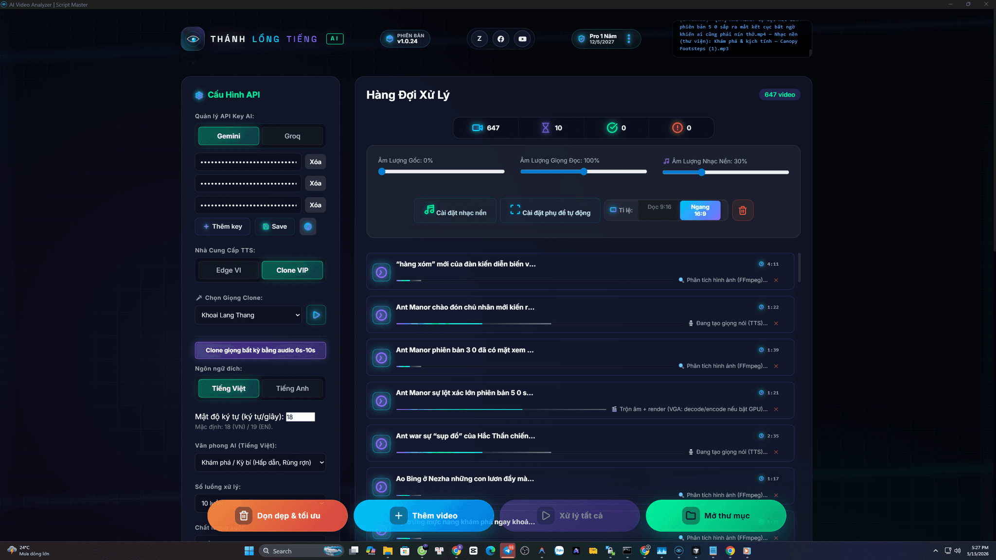996x560 pixels.
Task: Open the three-dot menu beside Pro 1 Năm
Action: (629, 39)
